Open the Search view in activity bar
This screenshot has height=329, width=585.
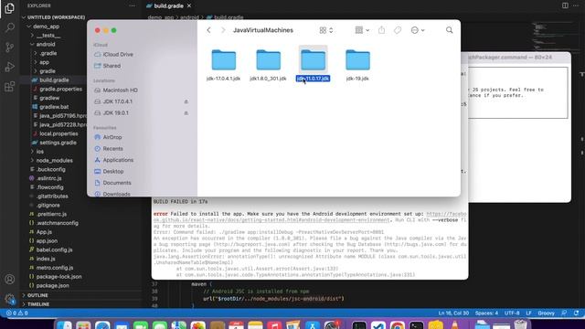[10, 27]
